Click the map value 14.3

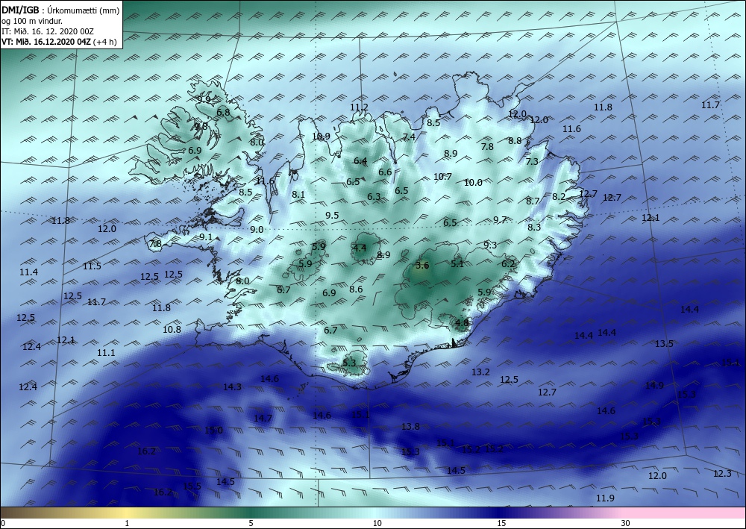[232, 386]
